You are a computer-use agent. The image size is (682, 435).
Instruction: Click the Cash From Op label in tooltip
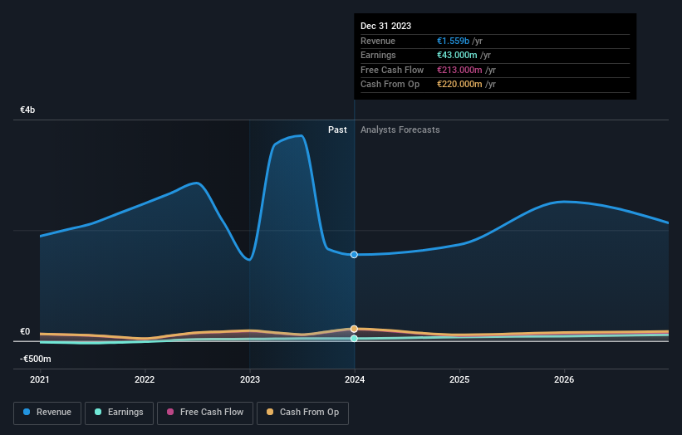[x=390, y=85]
